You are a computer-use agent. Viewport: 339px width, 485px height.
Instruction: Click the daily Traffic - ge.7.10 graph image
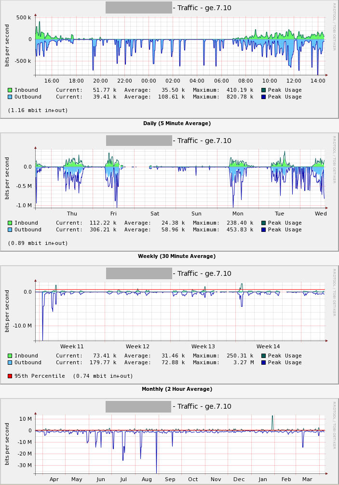pos(169,59)
